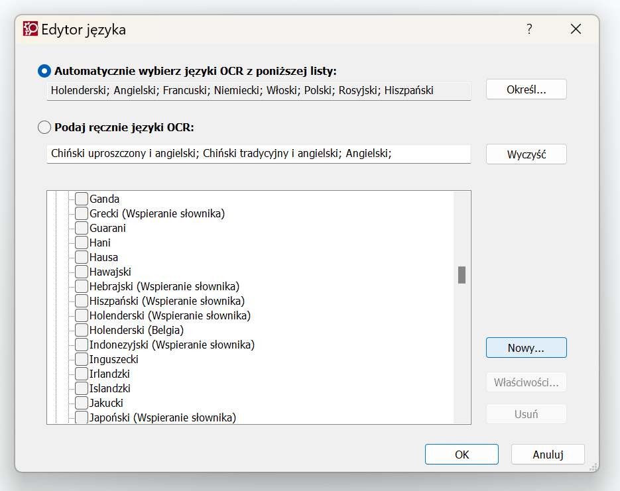
Task: Click the language list scrollbar thumb
Action: pos(462,275)
